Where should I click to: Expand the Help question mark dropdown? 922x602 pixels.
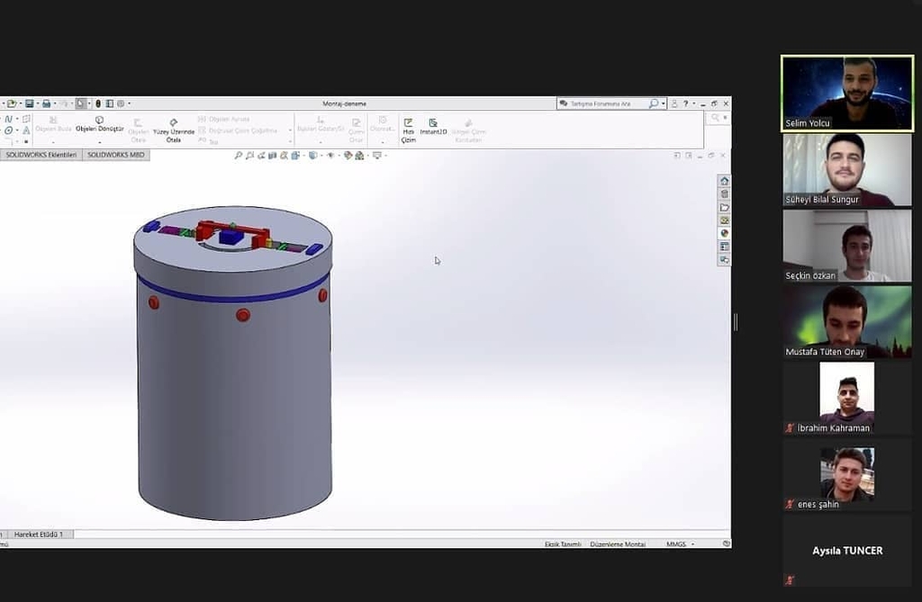691,103
